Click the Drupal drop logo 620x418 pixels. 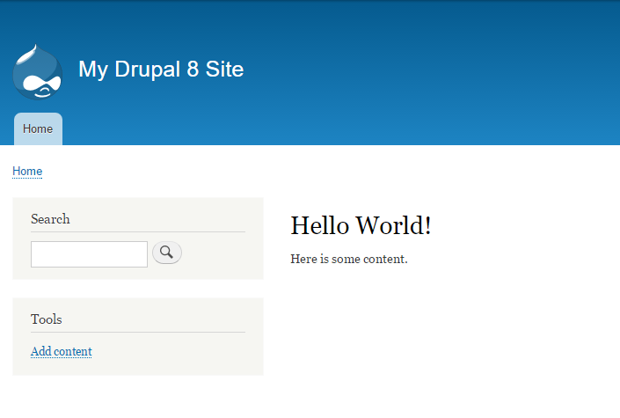38,71
